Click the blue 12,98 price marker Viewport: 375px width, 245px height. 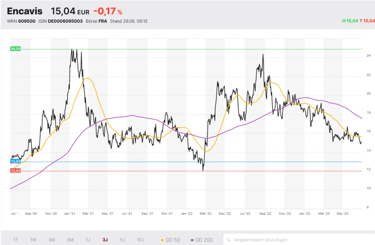pos(15,161)
